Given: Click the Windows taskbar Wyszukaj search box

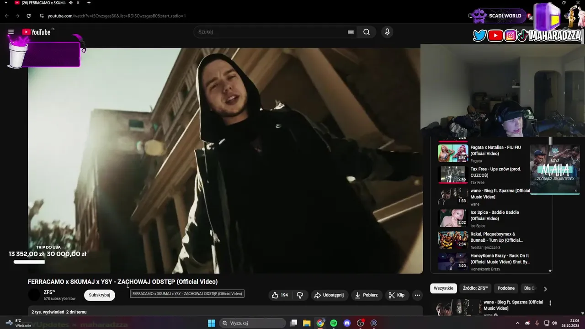Looking at the screenshot, I should point(253,323).
